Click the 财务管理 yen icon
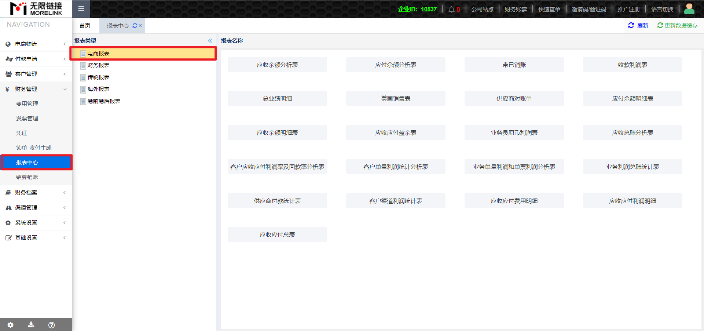Viewport: 704px width, 331px height. point(7,89)
